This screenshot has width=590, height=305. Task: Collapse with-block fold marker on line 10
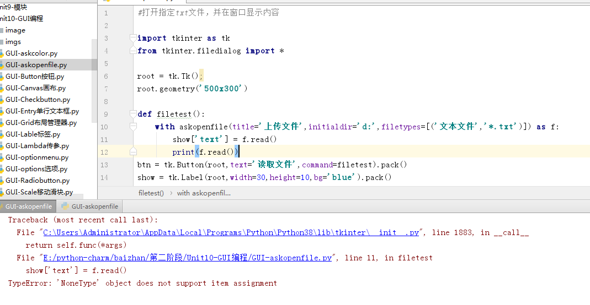click(x=133, y=127)
